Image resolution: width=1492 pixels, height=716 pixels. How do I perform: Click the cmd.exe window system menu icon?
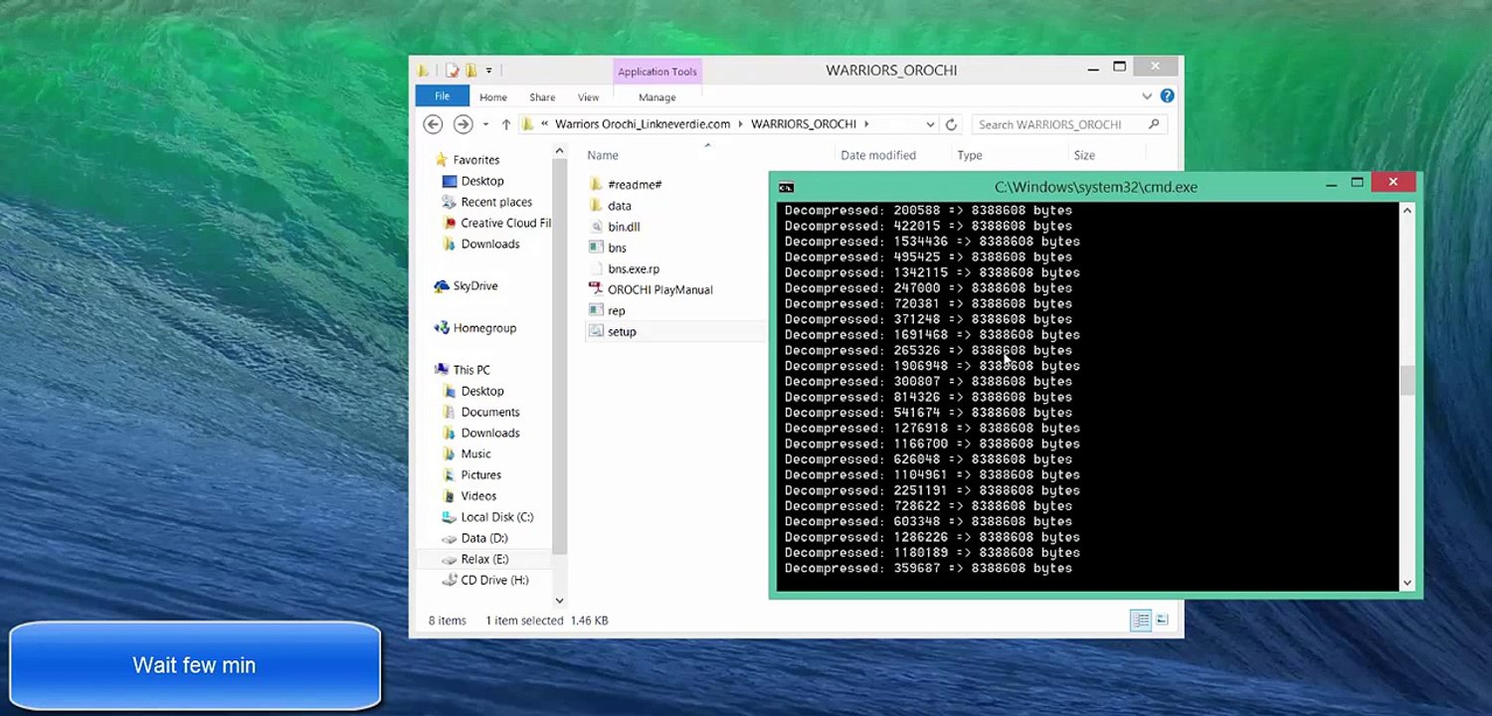pos(786,187)
